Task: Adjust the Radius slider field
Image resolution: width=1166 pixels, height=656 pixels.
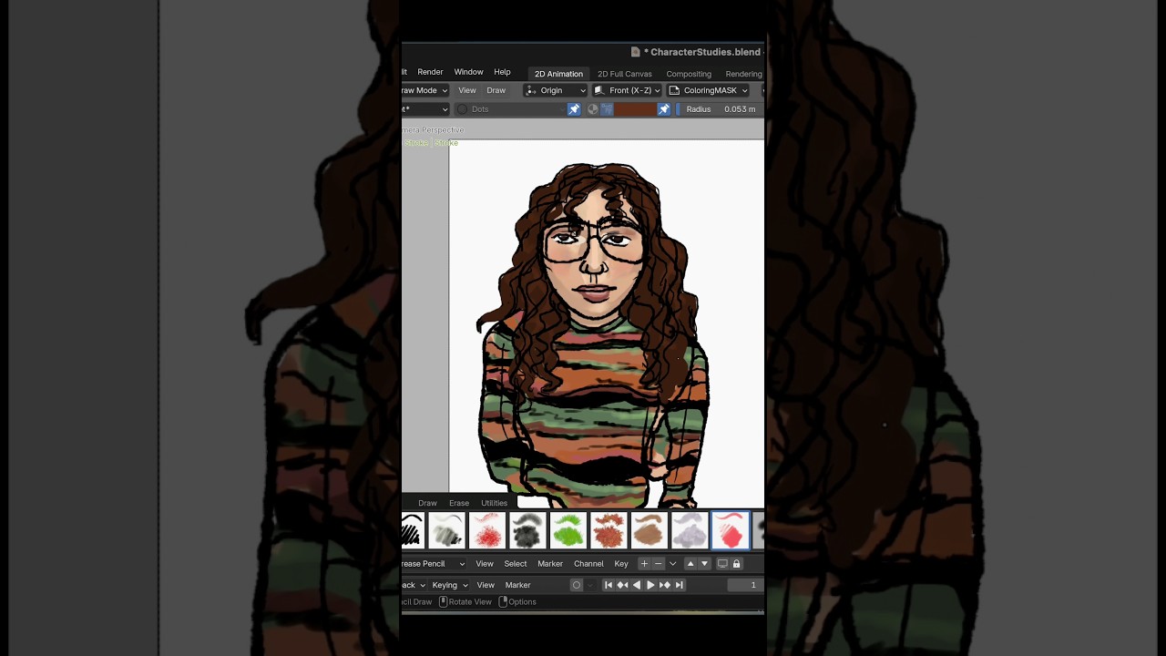Action: (x=720, y=109)
